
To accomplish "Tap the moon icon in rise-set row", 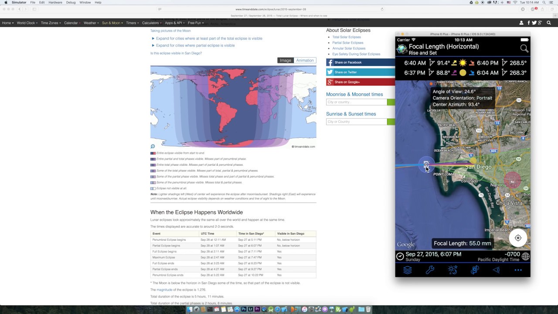I will 463,73.
